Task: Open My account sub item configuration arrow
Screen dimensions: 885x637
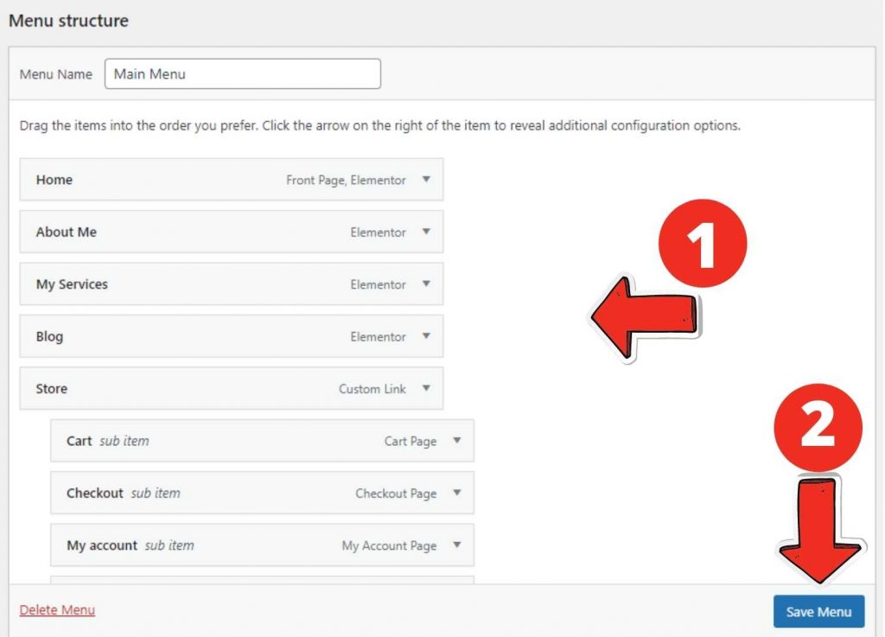Action: point(458,545)
